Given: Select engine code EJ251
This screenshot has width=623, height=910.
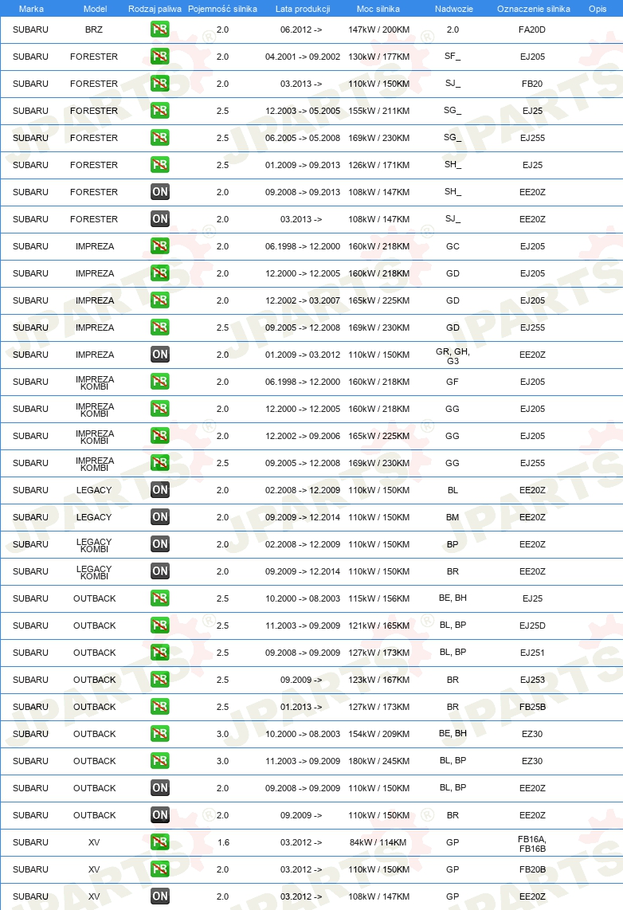Looking at the screenshot, I should click(x=532, y=653).
